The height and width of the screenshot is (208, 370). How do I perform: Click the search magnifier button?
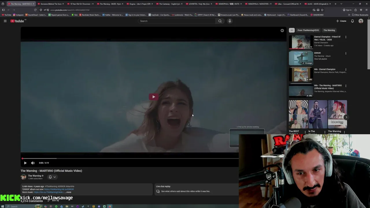220,21
